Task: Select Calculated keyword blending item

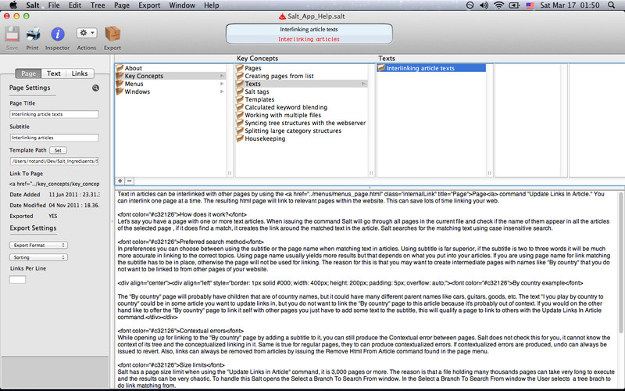Action: [x=286, y=107]
